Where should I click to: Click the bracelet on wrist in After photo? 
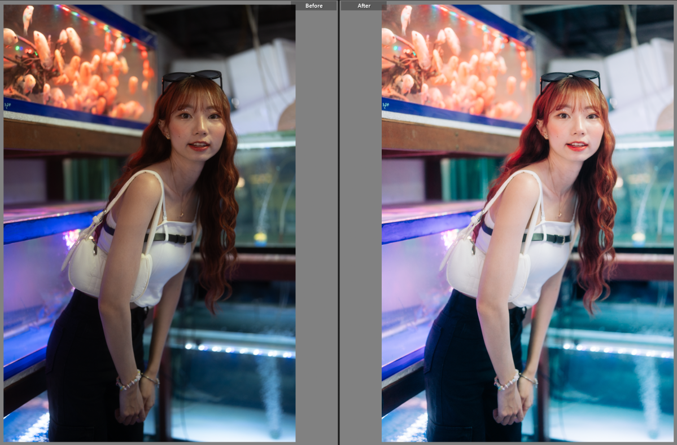tap(507, 381)
